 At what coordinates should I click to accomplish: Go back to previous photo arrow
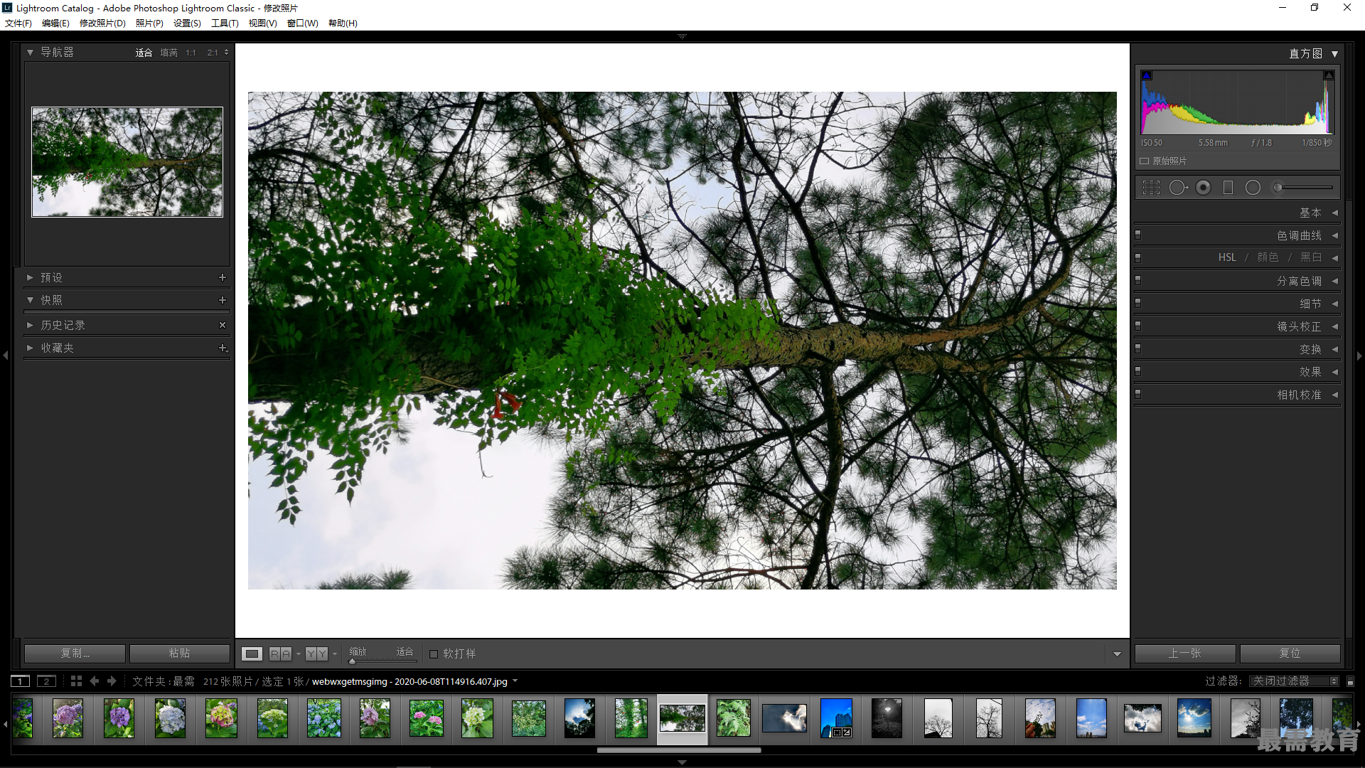[x=95, y=681]
